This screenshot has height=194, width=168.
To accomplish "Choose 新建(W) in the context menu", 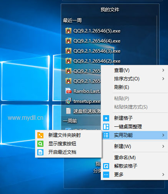I will [x=134, y=146].
